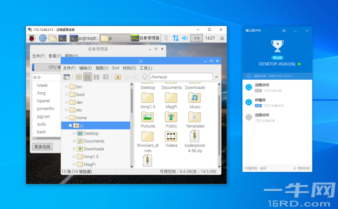
Task: Select the 树莓派 device at 172.13.66.213
Action: click(x=277, y=102)
